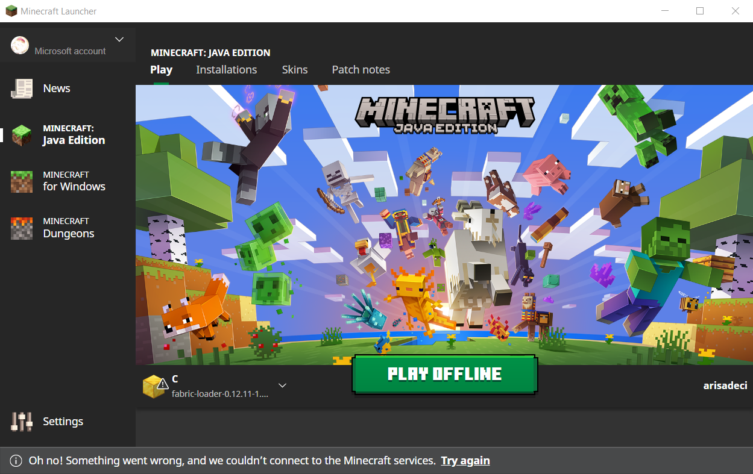Expand the installation selector chevron
This screenshot has width=753, height=474.
click(282, 385)
